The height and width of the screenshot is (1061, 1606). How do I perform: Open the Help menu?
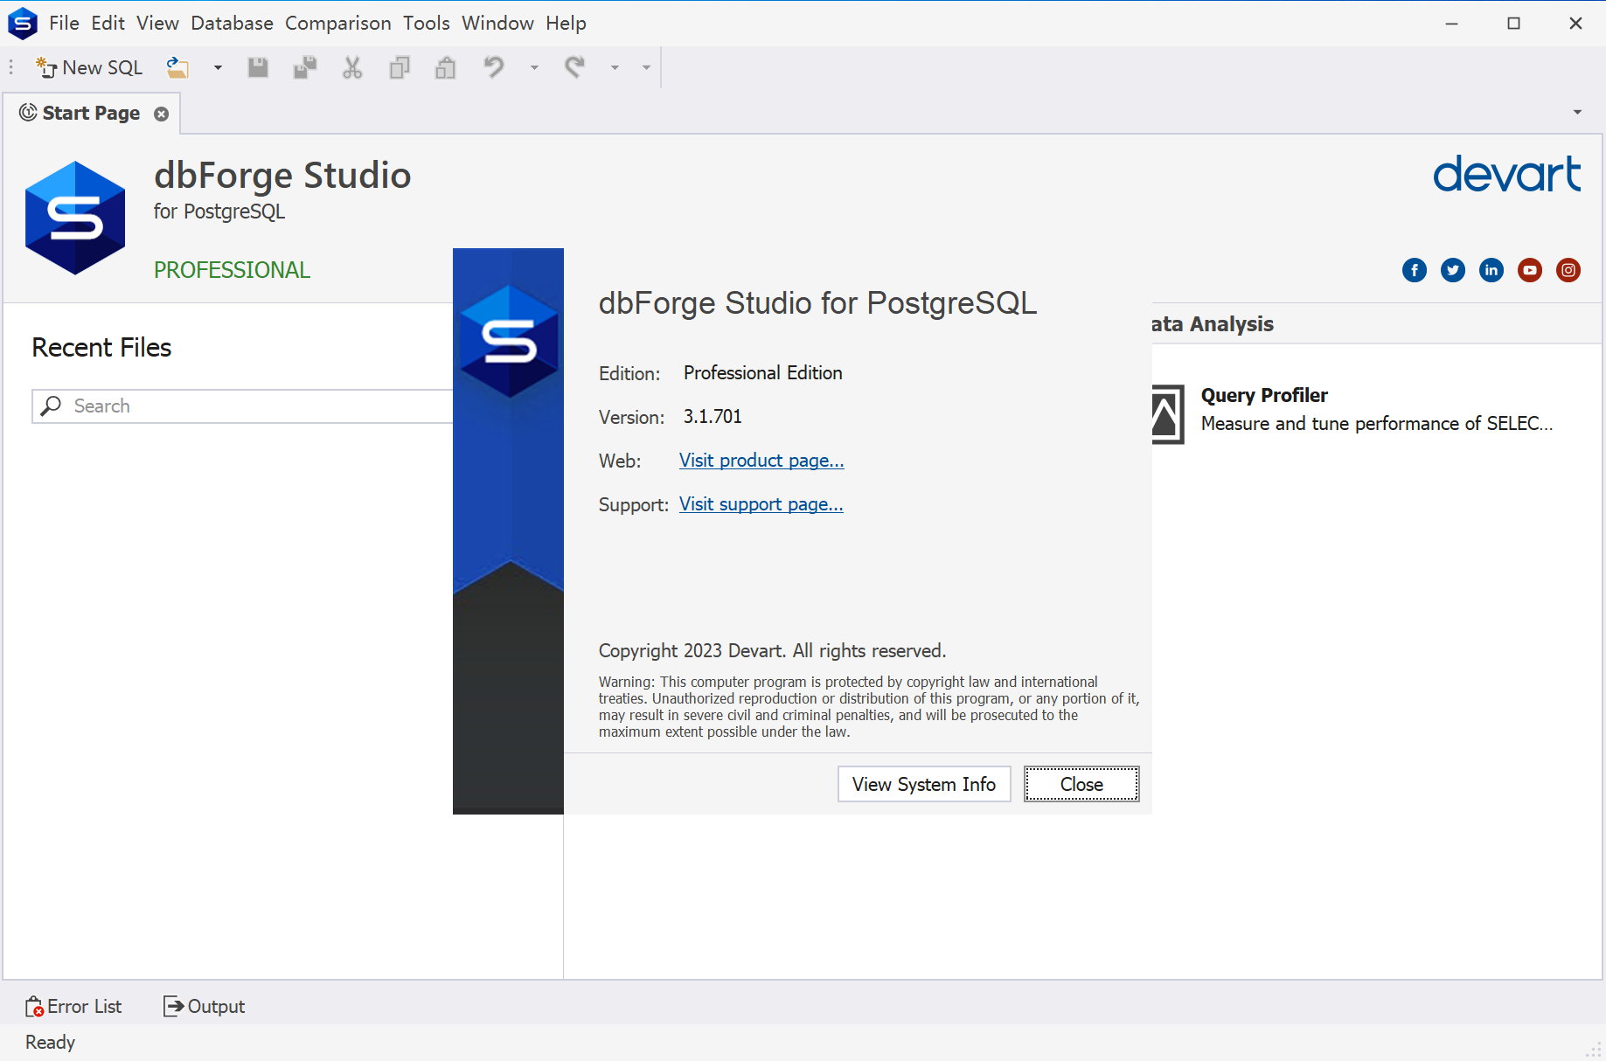pyautogui.click(x=566, y=24)
